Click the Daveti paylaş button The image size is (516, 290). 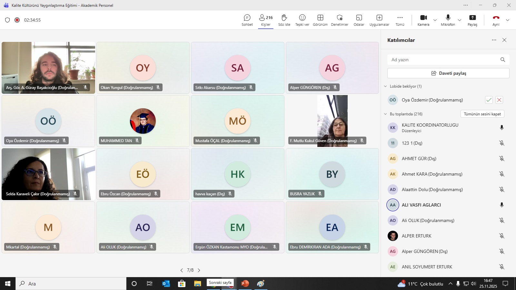[448, 73]
